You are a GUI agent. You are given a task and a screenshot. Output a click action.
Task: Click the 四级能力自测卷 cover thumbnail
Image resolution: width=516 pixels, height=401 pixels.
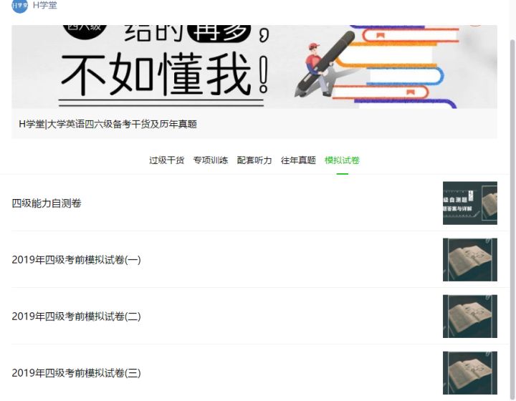tap(470, 203)
